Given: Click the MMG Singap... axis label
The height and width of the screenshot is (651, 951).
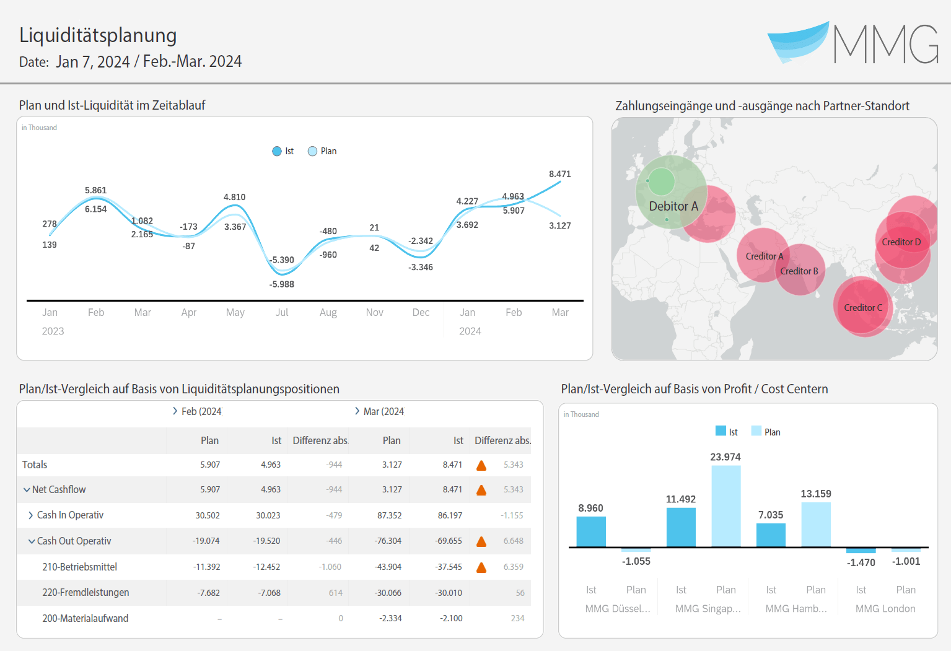Looking at the screenshot, I should click(708, 609).
